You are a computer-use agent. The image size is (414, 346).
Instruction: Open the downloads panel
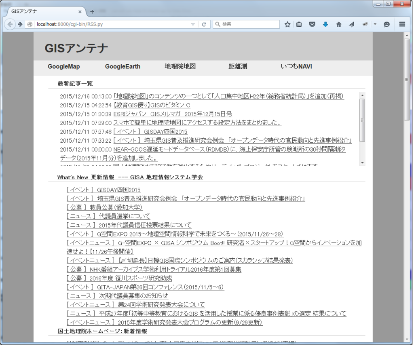coord(325,24)
